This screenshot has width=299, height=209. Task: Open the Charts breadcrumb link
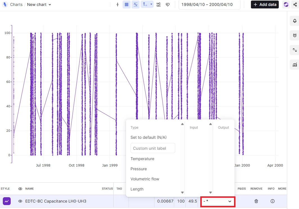tap(16, 4)
